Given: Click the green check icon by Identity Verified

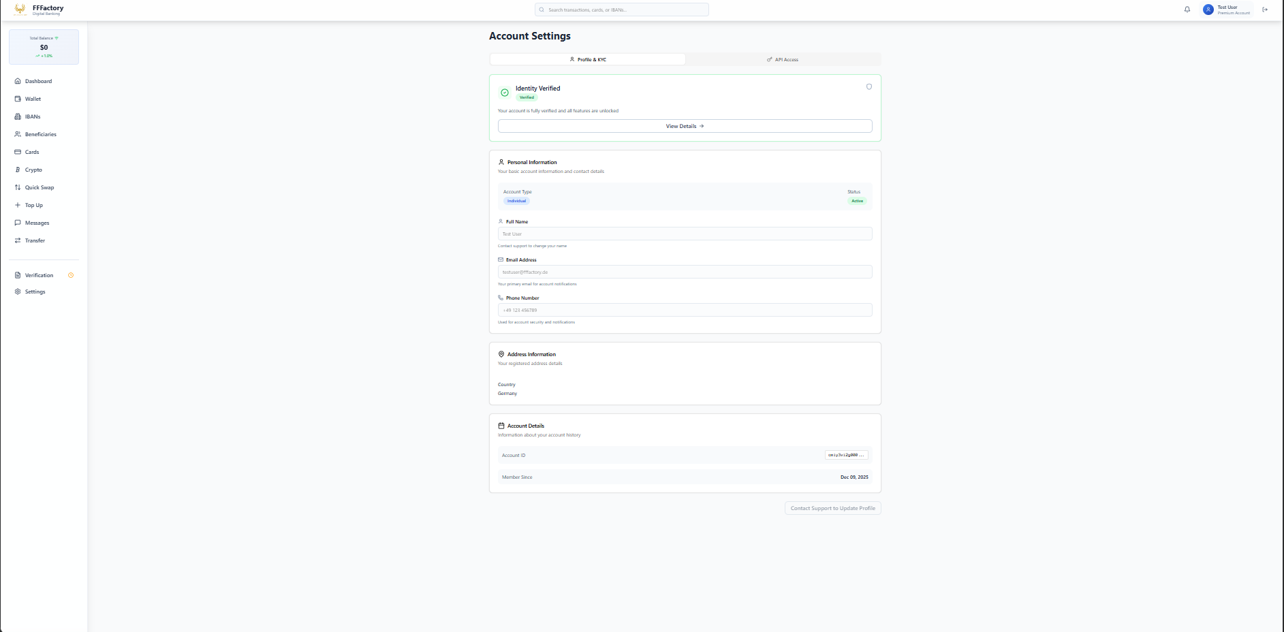Looking at the screenshot, I should [505, 93].
